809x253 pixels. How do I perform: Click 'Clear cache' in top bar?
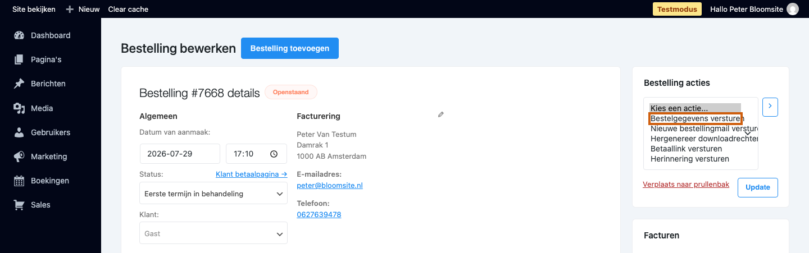tap(128, 9)
